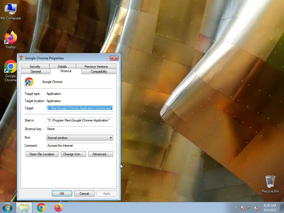Open the muted volume tray icon
The height and width of the screenshot is (213, 284).
pos(256,208)
